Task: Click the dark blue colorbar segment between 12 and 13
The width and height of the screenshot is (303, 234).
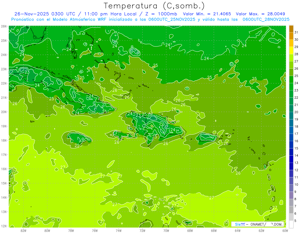Action: 291,166
